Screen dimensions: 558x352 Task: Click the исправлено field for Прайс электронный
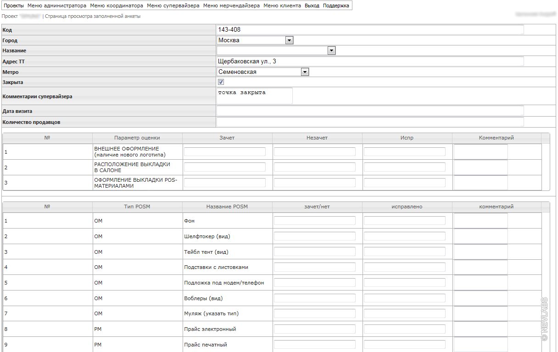[405, 329]
